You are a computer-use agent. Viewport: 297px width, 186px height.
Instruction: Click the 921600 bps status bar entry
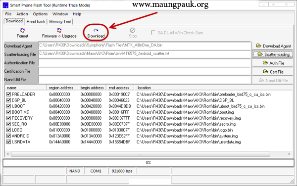122,171
